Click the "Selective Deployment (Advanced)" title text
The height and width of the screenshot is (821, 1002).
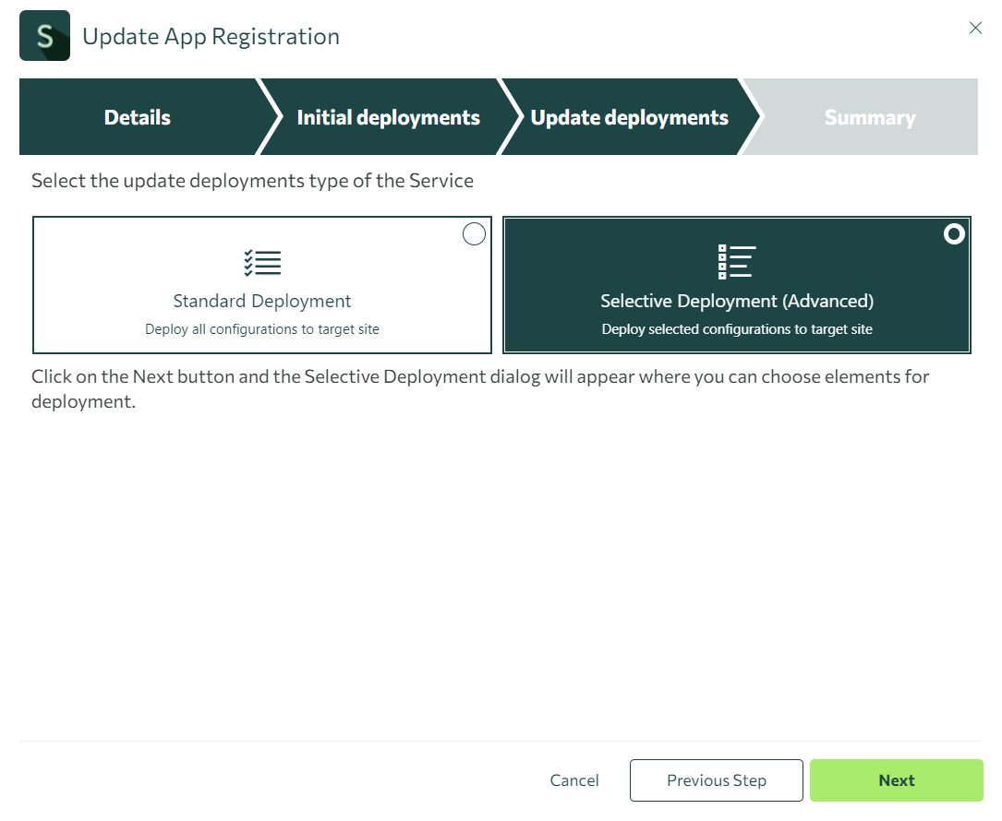point(736,301)
